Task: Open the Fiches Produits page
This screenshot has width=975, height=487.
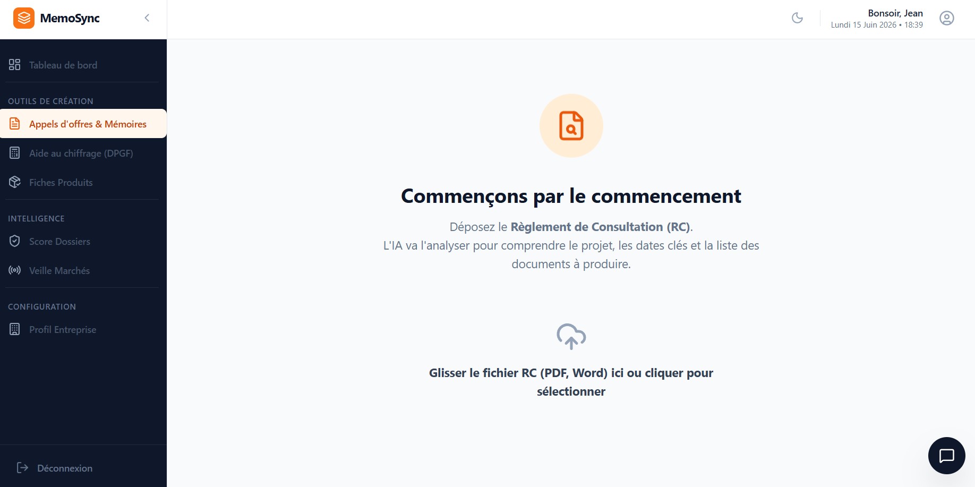Action: coord(83,182)
